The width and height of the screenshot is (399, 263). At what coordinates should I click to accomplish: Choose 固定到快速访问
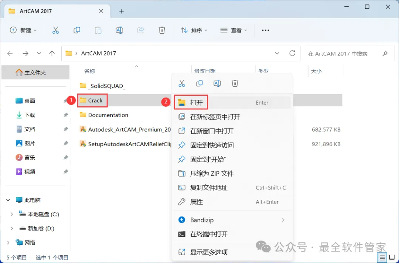(x=232, y=145)
